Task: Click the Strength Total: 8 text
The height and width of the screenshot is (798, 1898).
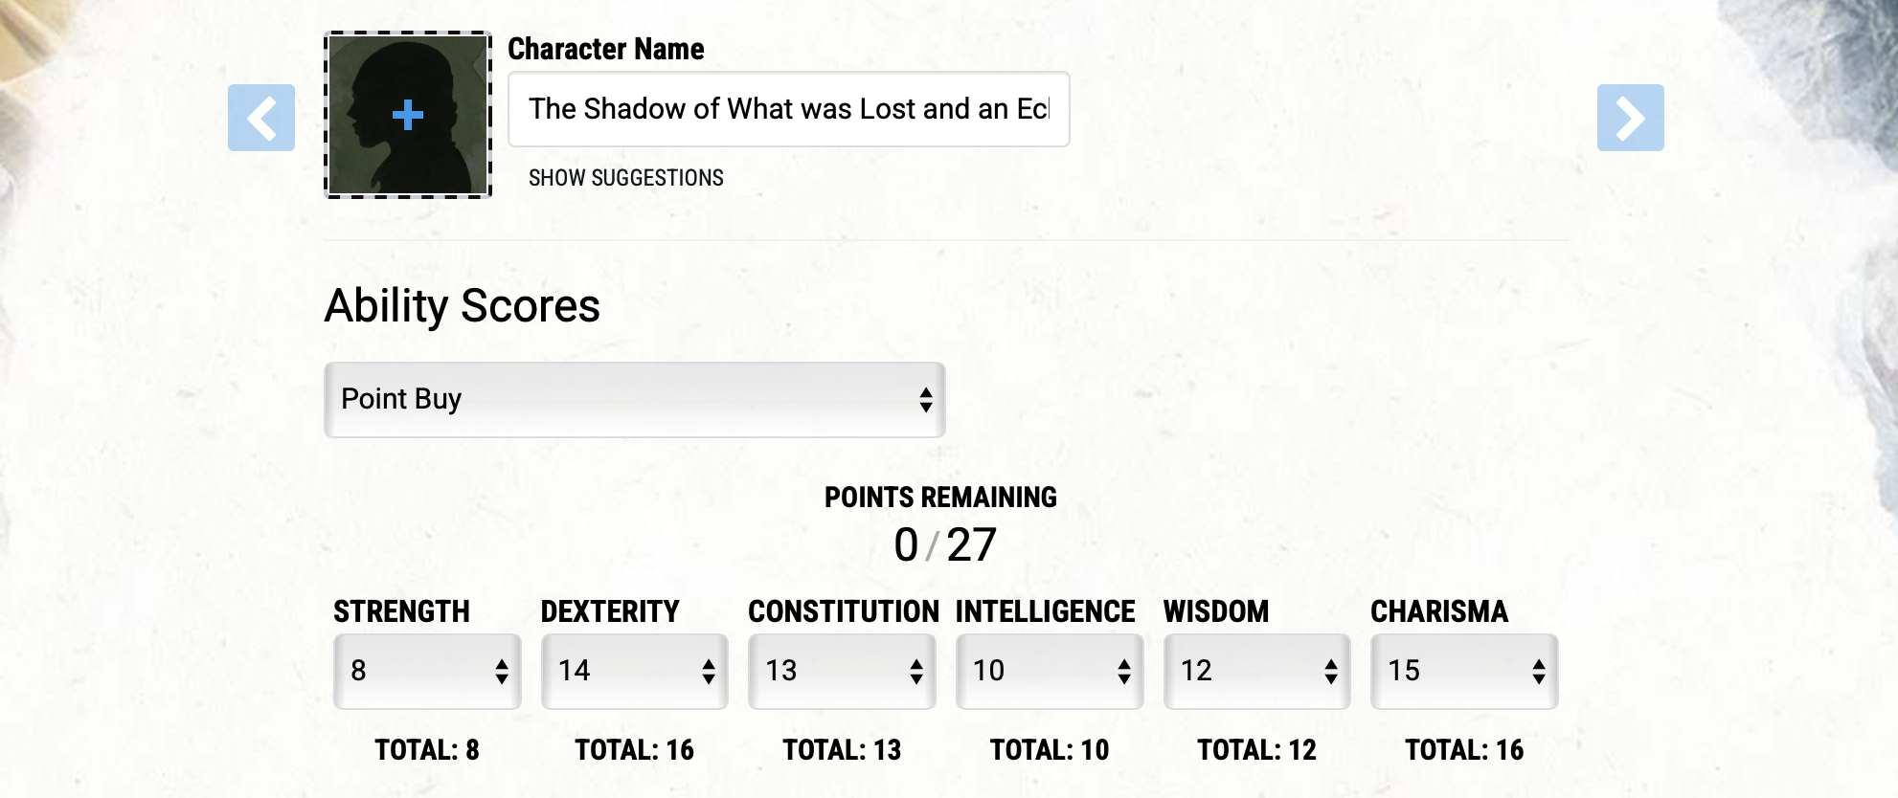Action: click(427, 750)
